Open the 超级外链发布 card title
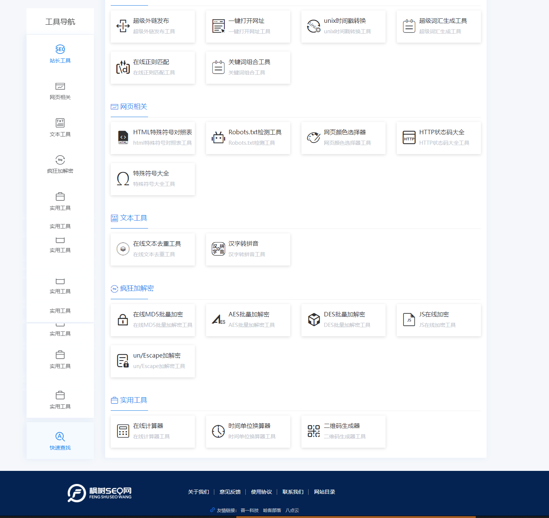 click(151, 21)
